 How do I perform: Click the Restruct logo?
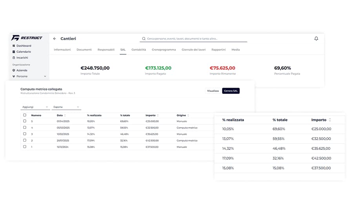tap(27, 38)
